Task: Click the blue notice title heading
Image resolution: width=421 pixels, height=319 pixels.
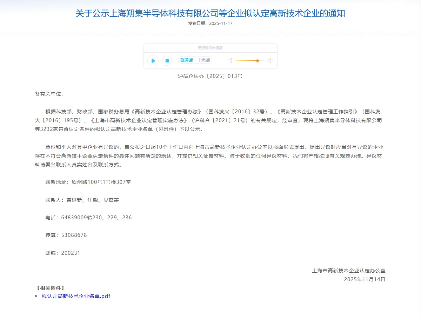Action: (x=210, y=14)
